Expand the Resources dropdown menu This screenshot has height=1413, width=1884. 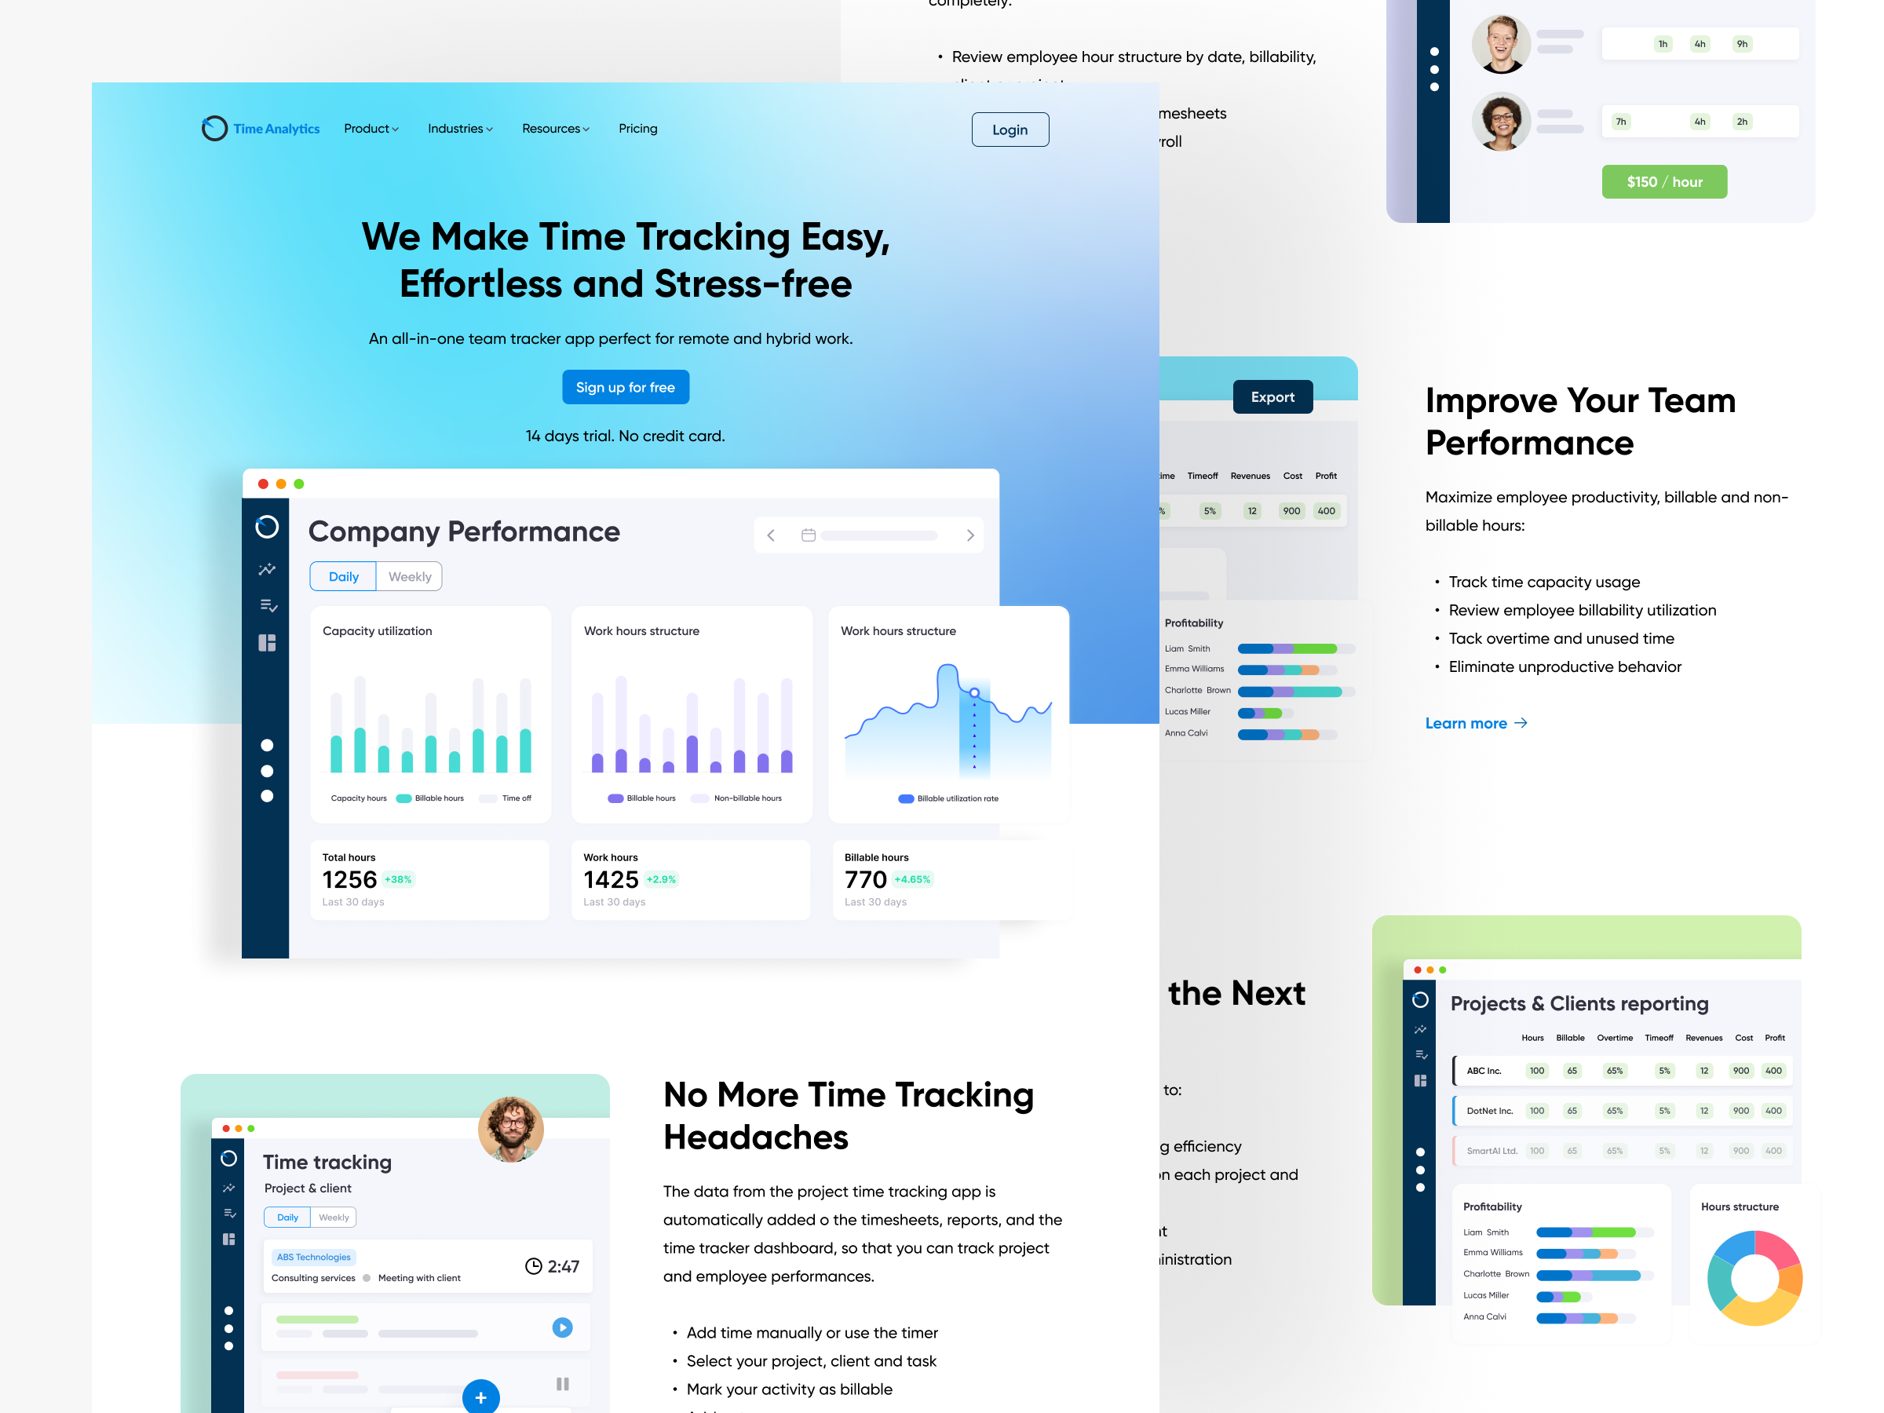(553, 129)
